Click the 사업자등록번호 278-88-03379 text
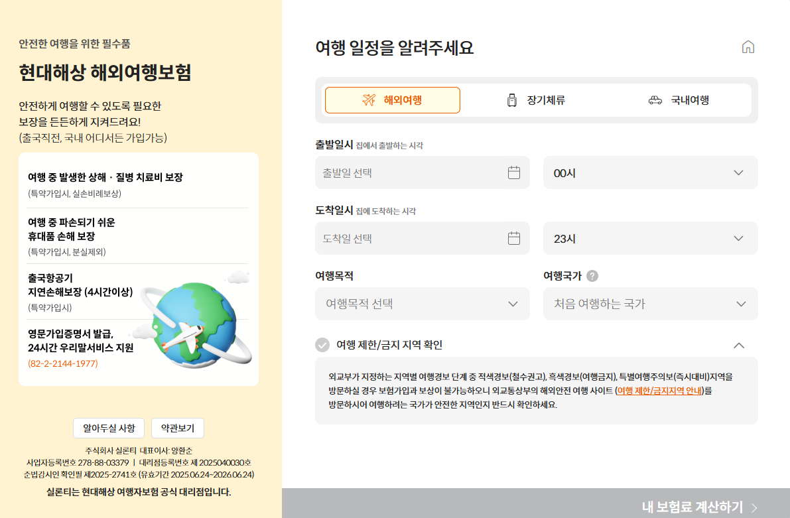Image resolution: width=790 pixels, height=518 pixels. [x=78, y=462]
